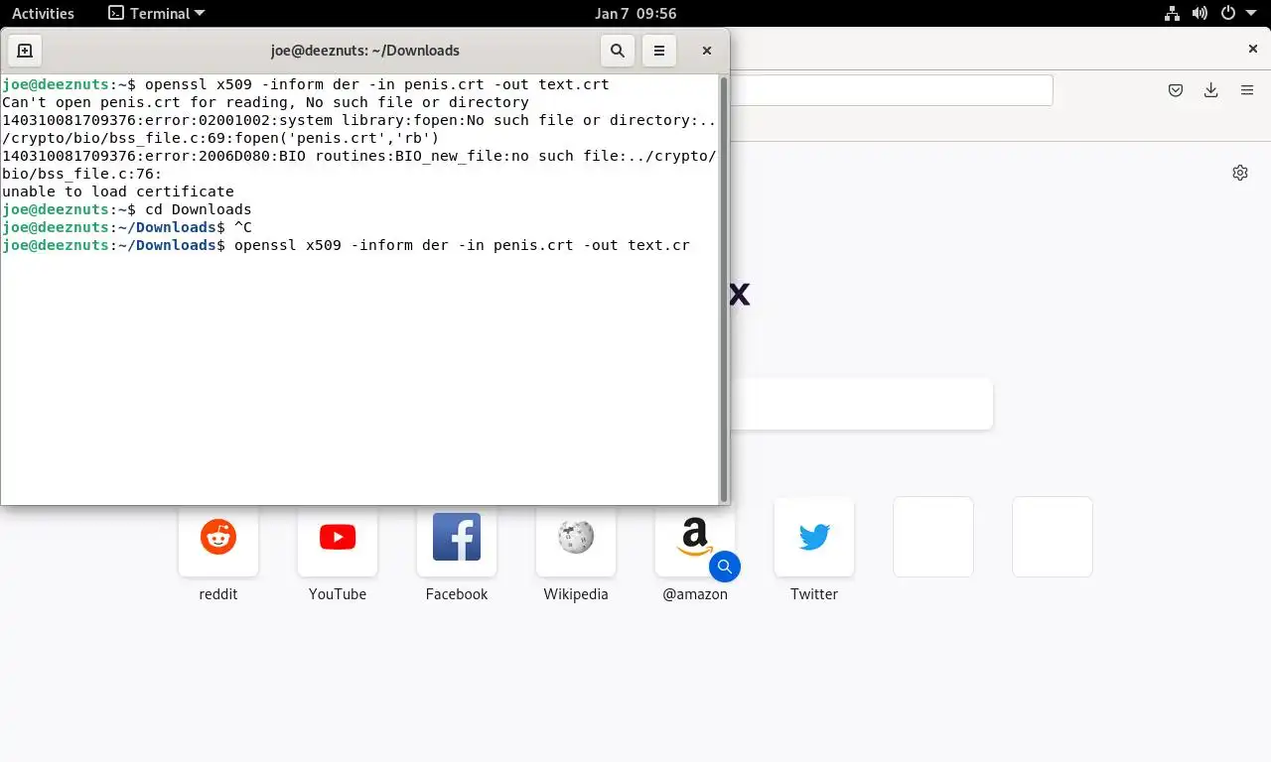This screenshot has width=1271, height=762.
Task: Open the Terminal app menu
Action: pos(157,14)
